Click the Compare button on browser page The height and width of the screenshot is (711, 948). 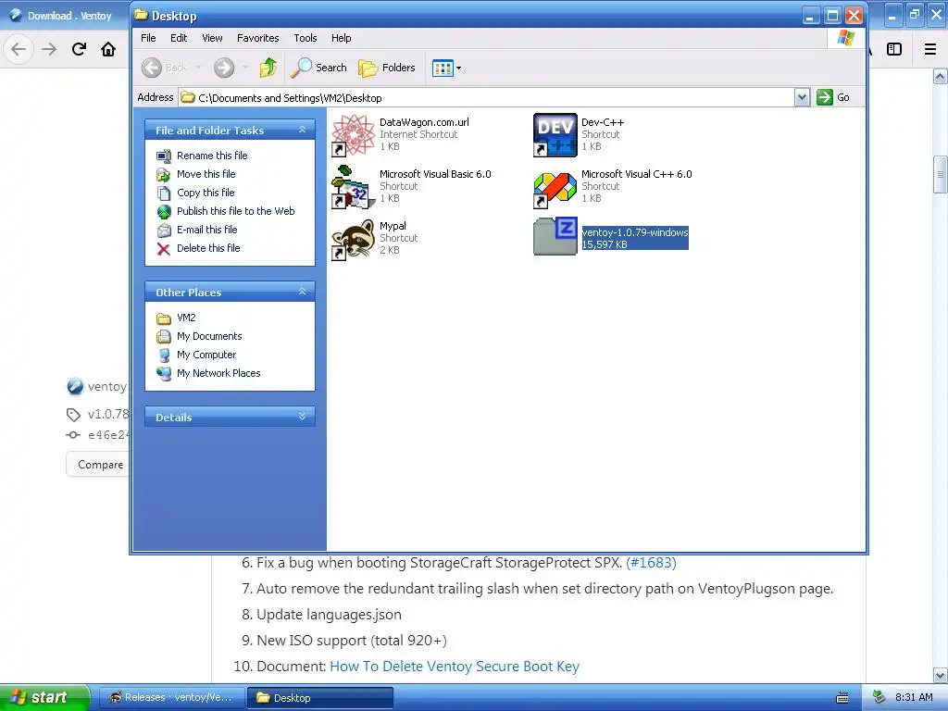pyautogui.click(x=98, y=465)
